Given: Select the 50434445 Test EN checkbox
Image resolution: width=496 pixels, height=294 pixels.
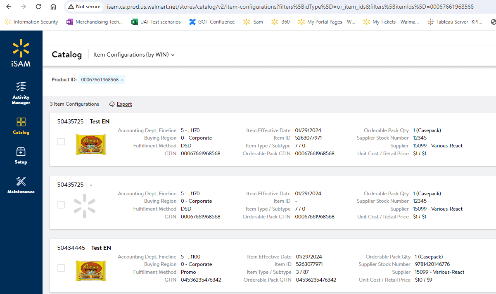Looking at the screenshot, I should pos(61,268).
